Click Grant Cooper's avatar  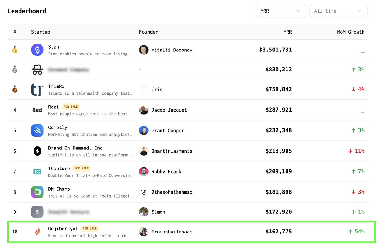[x=144, y=130]
